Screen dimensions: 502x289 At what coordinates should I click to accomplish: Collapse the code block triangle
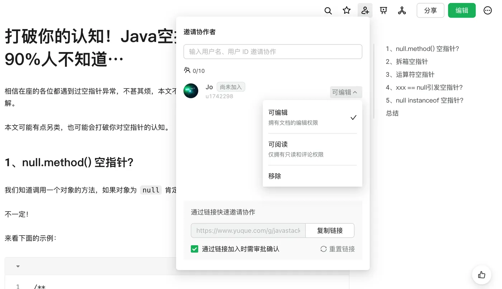pyautogui.click(x=18, y=266)
